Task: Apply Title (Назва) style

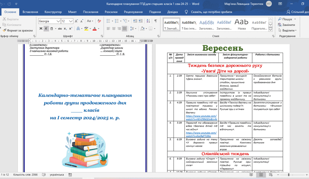Action: click(242, 25)
